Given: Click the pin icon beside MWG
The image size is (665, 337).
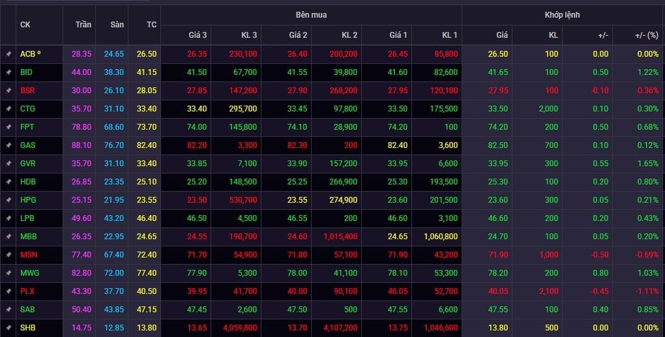Looking at the screenshot, I should 8,273.
